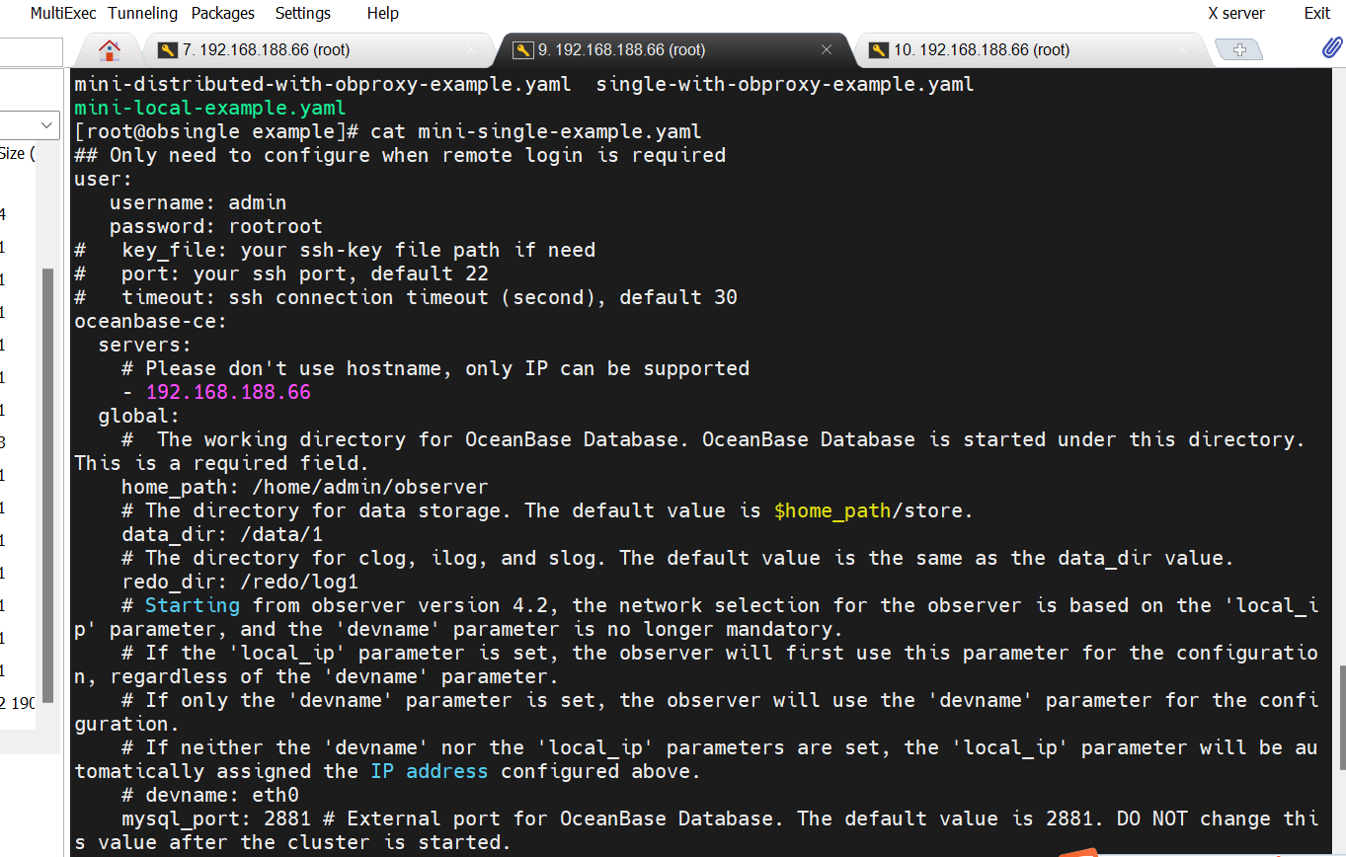Click the IP 192.168.188.66 under servers
Viewport: 1346px width, 857px height.
[228, 392]
